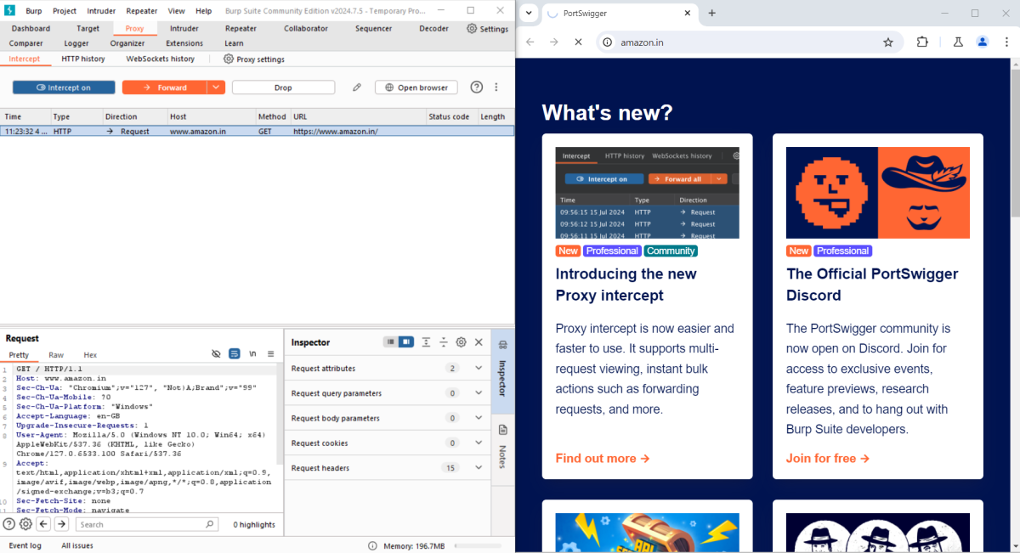Click memory usage progress bar
Viewport: 1020px width, 553px height.
[479, 546]
